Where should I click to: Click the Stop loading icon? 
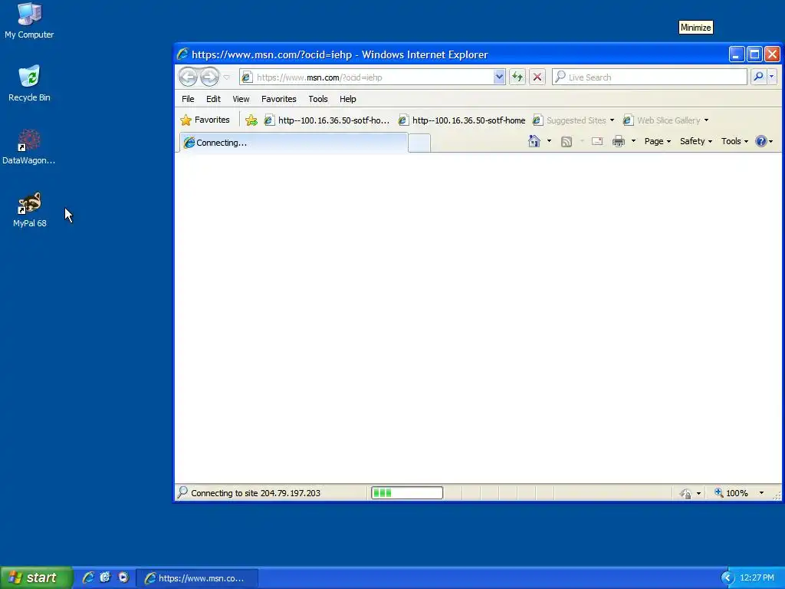coord(537,77)
